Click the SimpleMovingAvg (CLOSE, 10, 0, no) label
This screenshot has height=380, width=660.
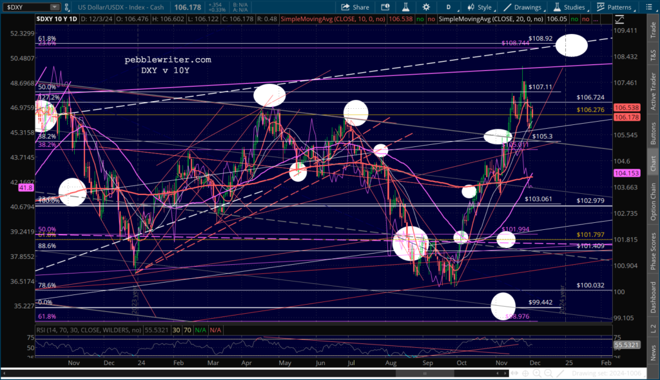tap(333, 19)
